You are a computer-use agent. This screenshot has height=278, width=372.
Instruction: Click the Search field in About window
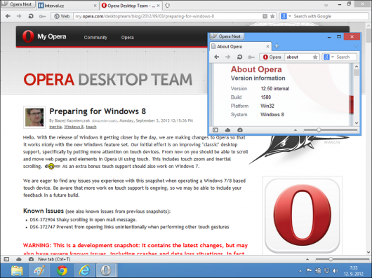click(x=346, y=57)
